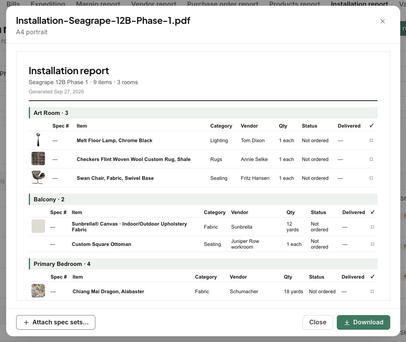Screen dimensions: 406x342
Task: Click Chiang Mai Dragon, Alabaster item
Action: point(108,292)
